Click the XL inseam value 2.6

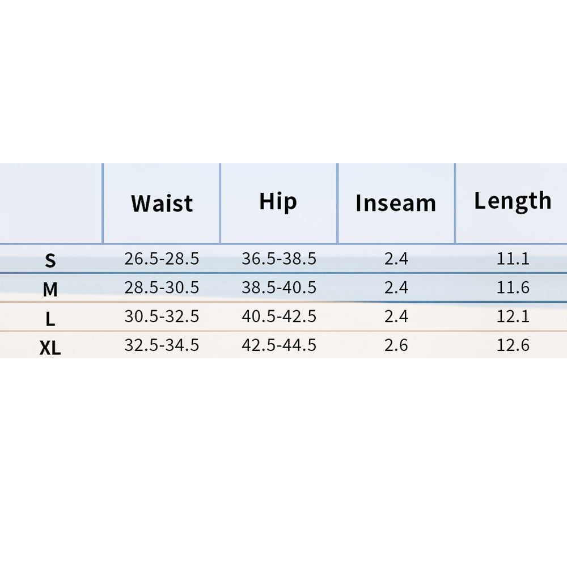click(x=396, y=345)
